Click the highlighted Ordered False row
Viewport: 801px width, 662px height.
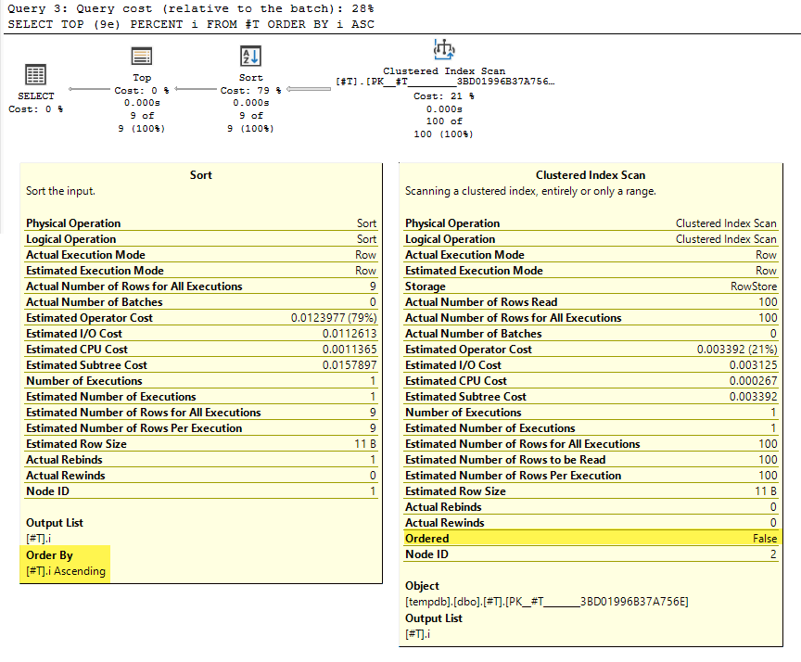point(591,539)
